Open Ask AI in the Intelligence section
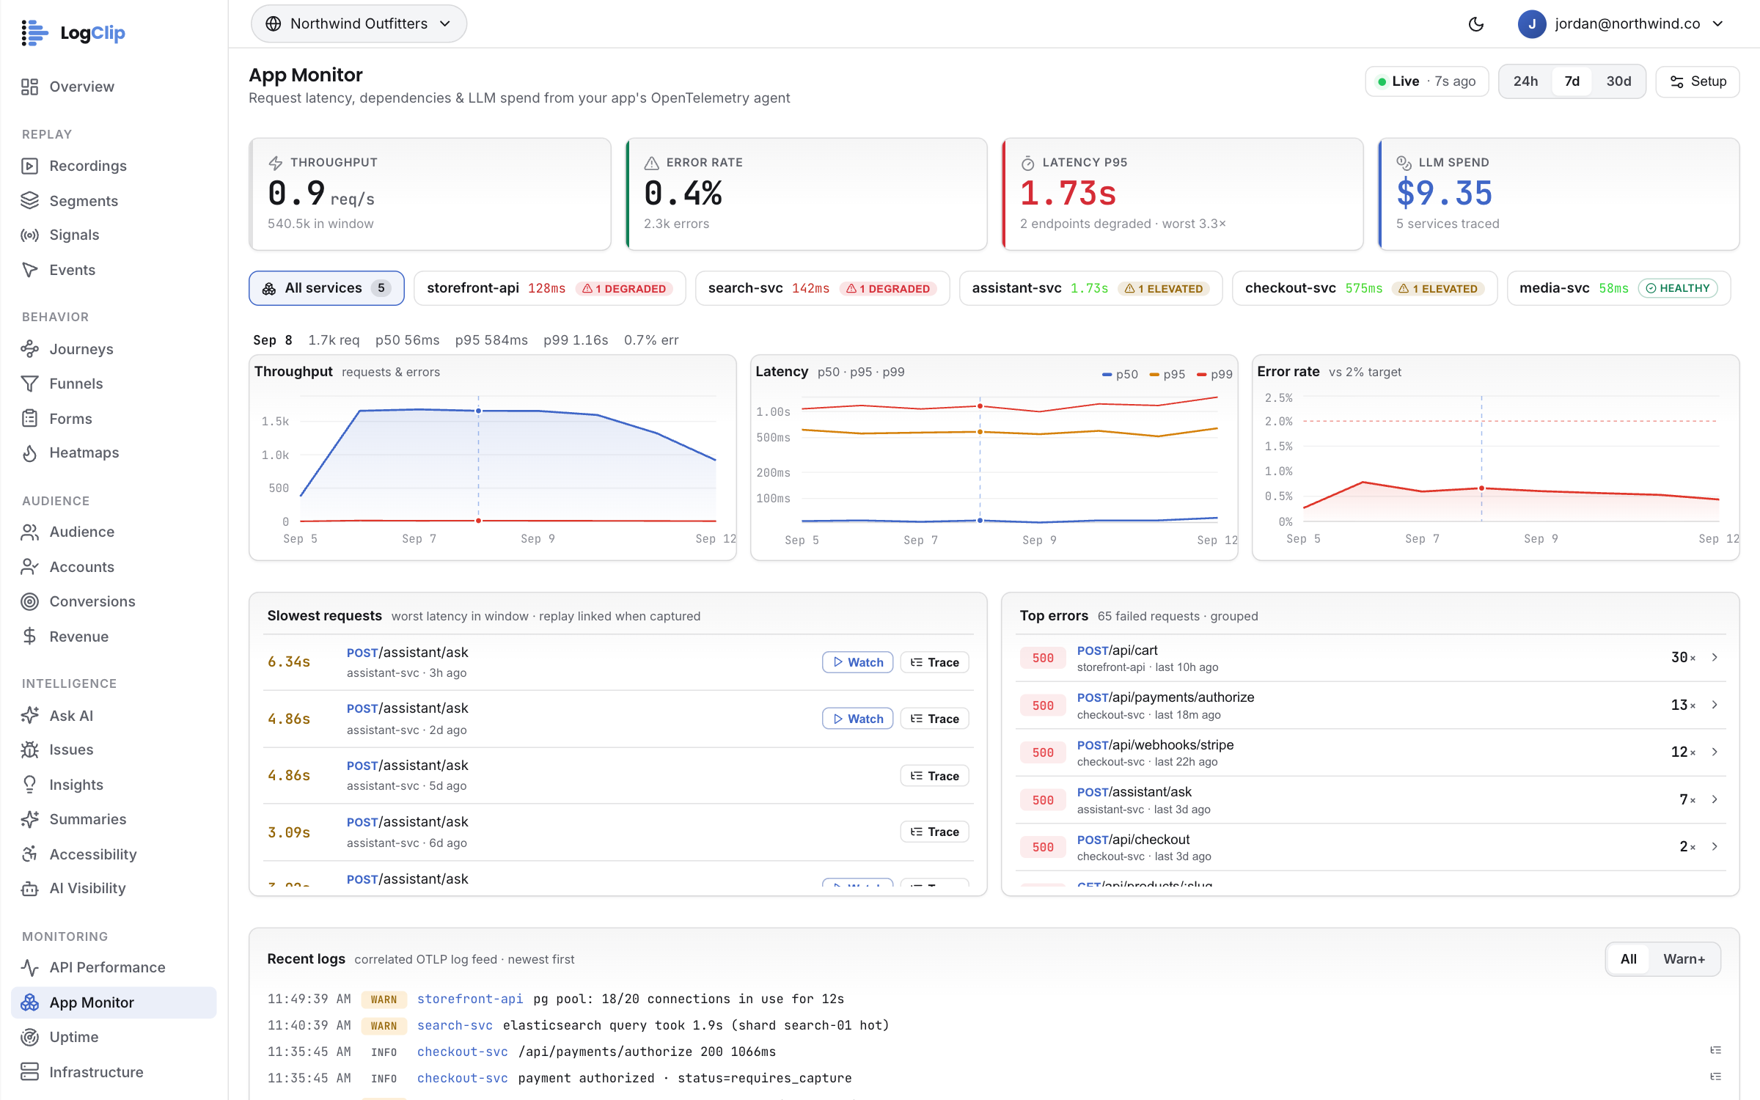The height and width of the screenshot is (1100, 1760). (114, 715)
